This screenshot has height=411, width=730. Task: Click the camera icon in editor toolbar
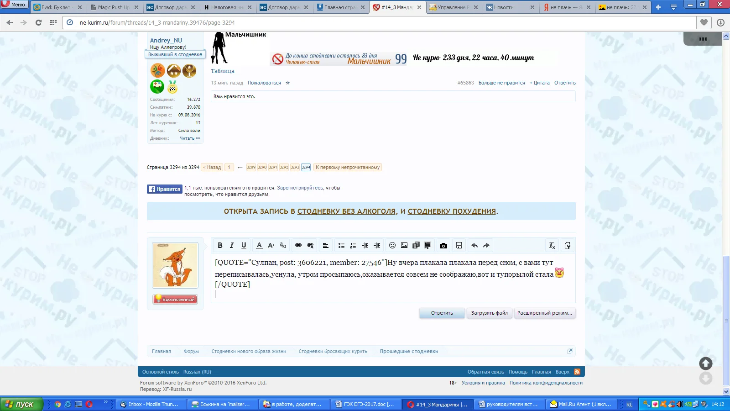[443, 245]
